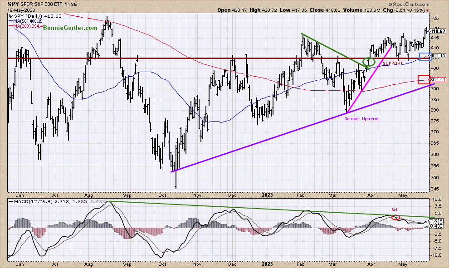Image resolution: width=449 pixels, height=268 pixels.
Task: Click the 345 price axis label
Action: (x=434, y=189)
